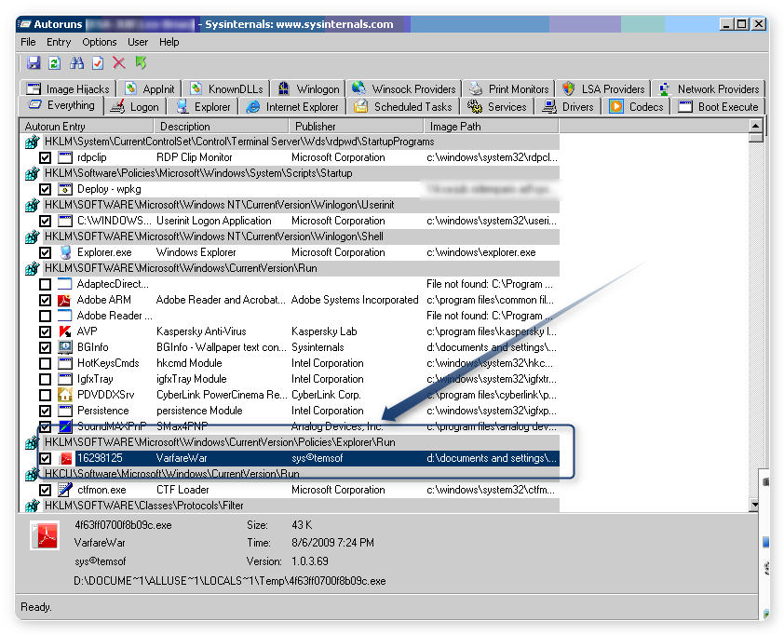
Task: Click the Save toolbar icon
Action: (34, 63)
